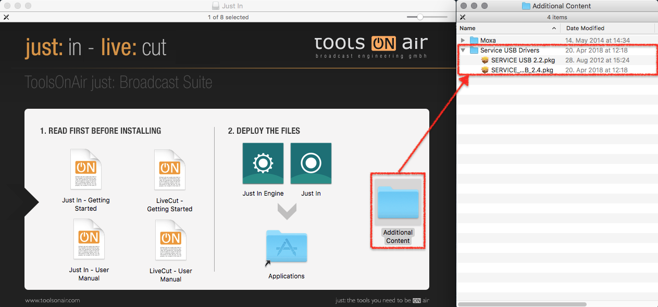Select the Just In app icon
This screenshot has height=307, width=658.
point(311,163)
